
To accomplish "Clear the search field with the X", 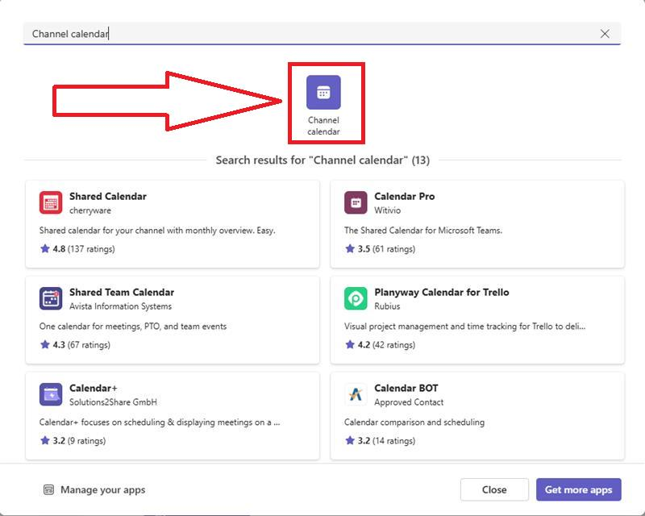I will 604,34.
